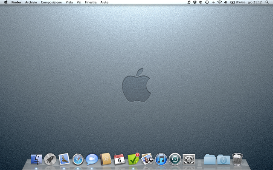Open Spotlight search magnifier
273x170 pixels.
pos(267,2)
